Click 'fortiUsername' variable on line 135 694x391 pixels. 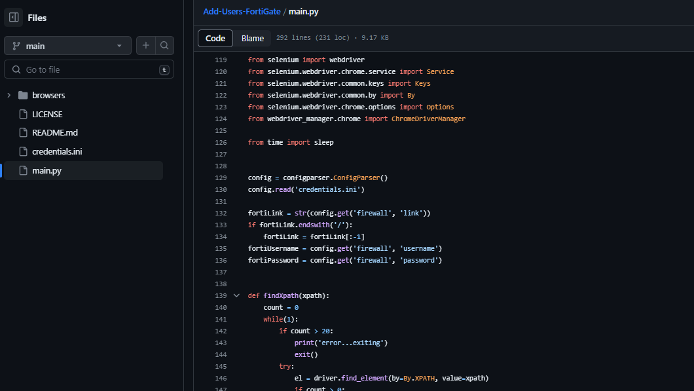(x=273, y=248)
